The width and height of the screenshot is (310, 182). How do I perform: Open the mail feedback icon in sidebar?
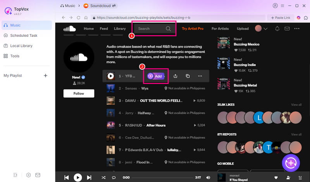pos(38,175)
